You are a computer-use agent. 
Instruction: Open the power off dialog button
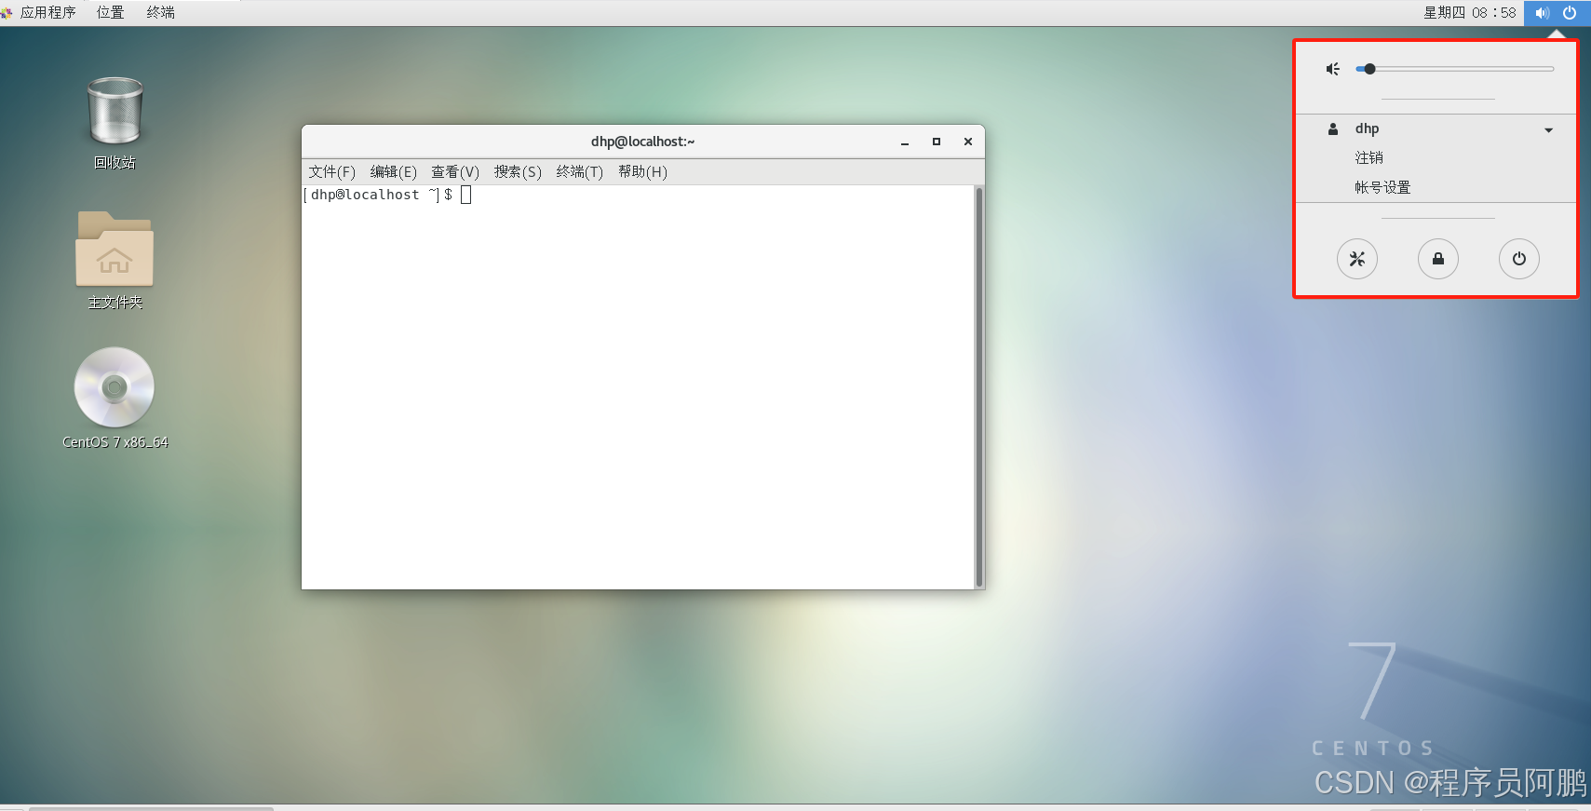click(x=1519, y=259)
